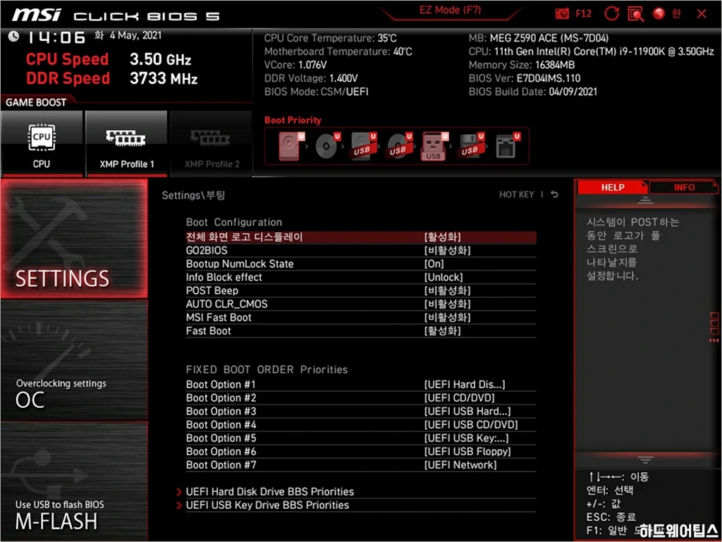Click the Boot Priority heading

tap(293, 120)
